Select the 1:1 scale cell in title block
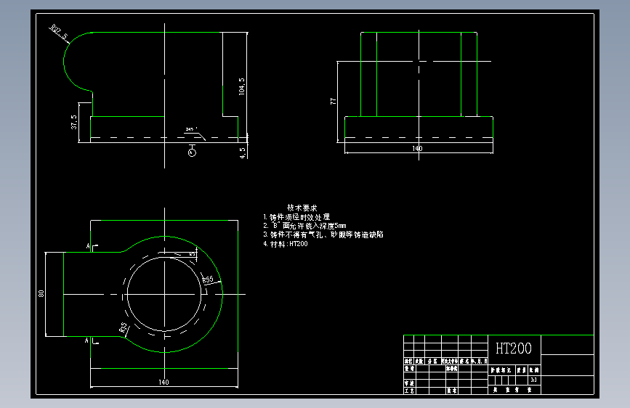 [x=533, y=380]
